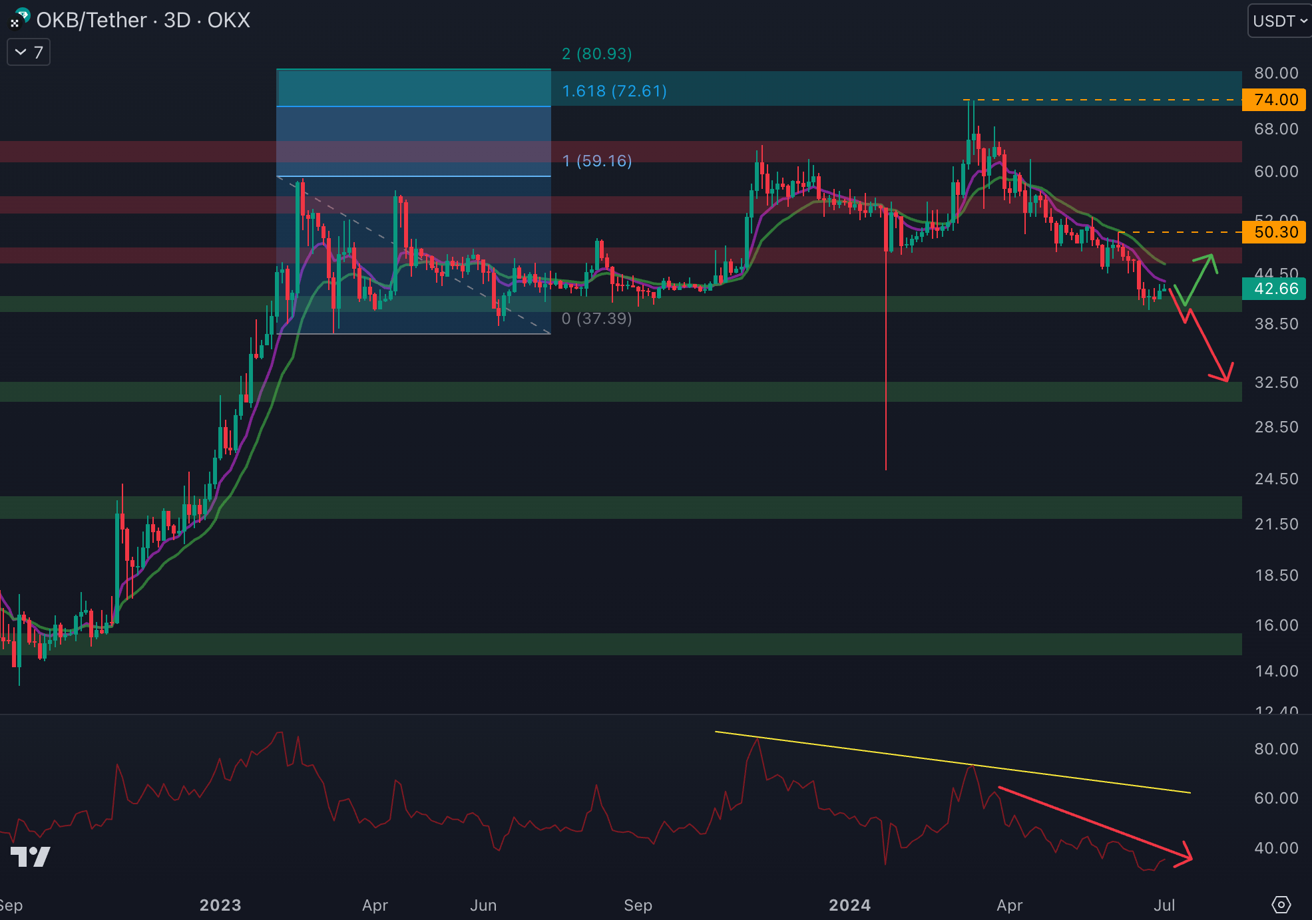Image resolution: width=1312 pixels, height=920 pixels.
Task: Select the 1.618 (72.61) Fibonacci level label
Action: 614,91
